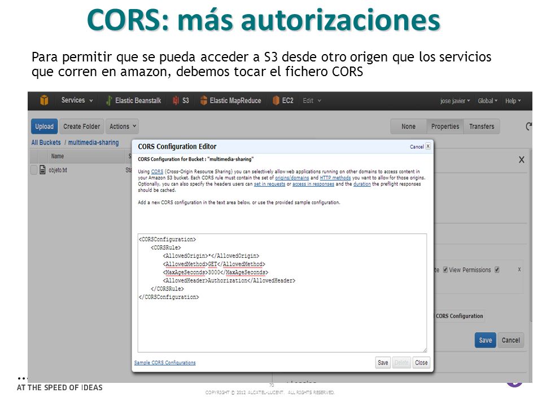Click the Create Folder button
The image size is (542, 406).
click(81, 126)
